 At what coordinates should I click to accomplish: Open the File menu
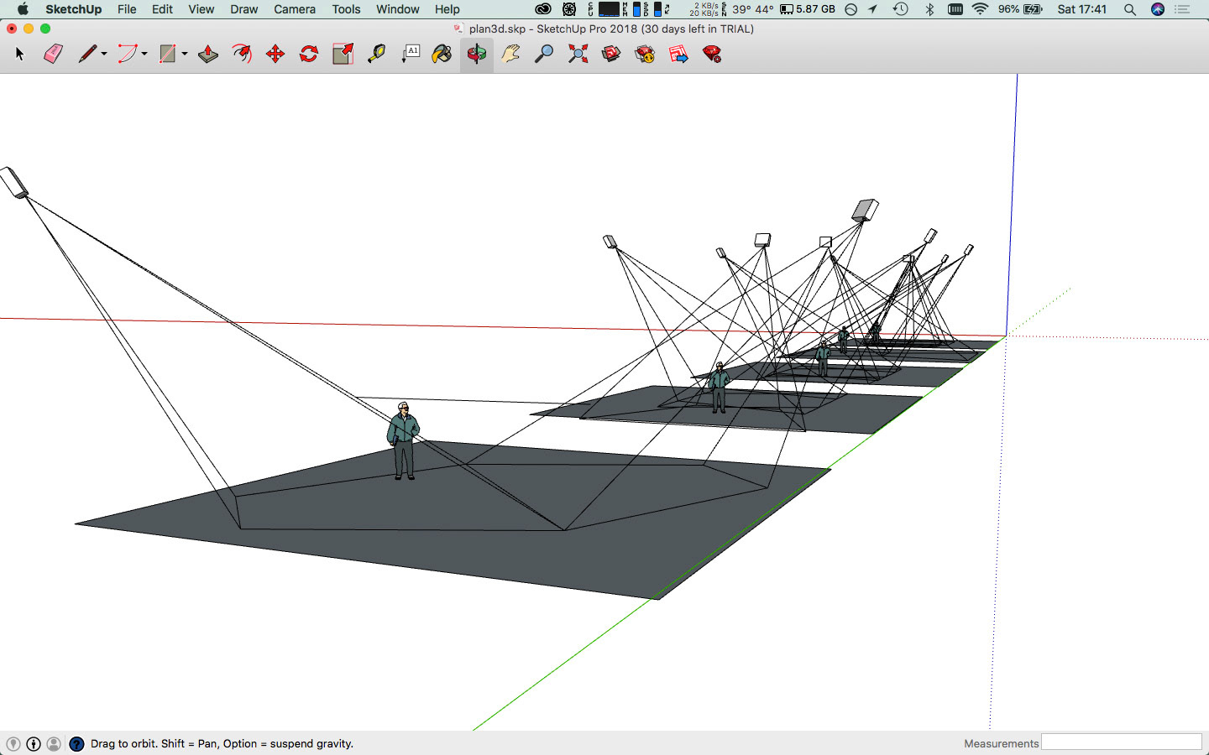(x=127, y=9)
